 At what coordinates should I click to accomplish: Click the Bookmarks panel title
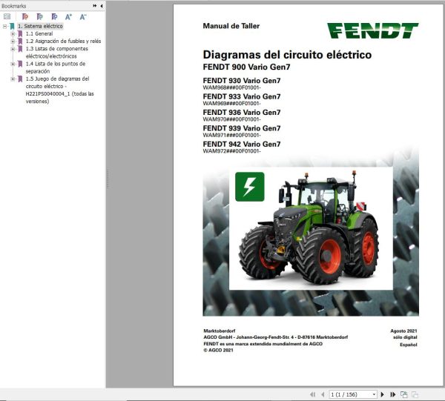(x=13, y=6)
